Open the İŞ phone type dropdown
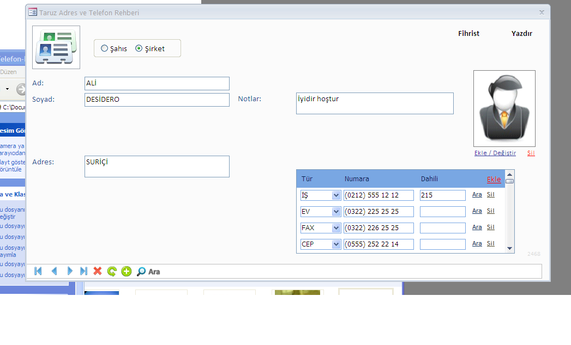This screenshot has width=571, height=345. [336, 195]
